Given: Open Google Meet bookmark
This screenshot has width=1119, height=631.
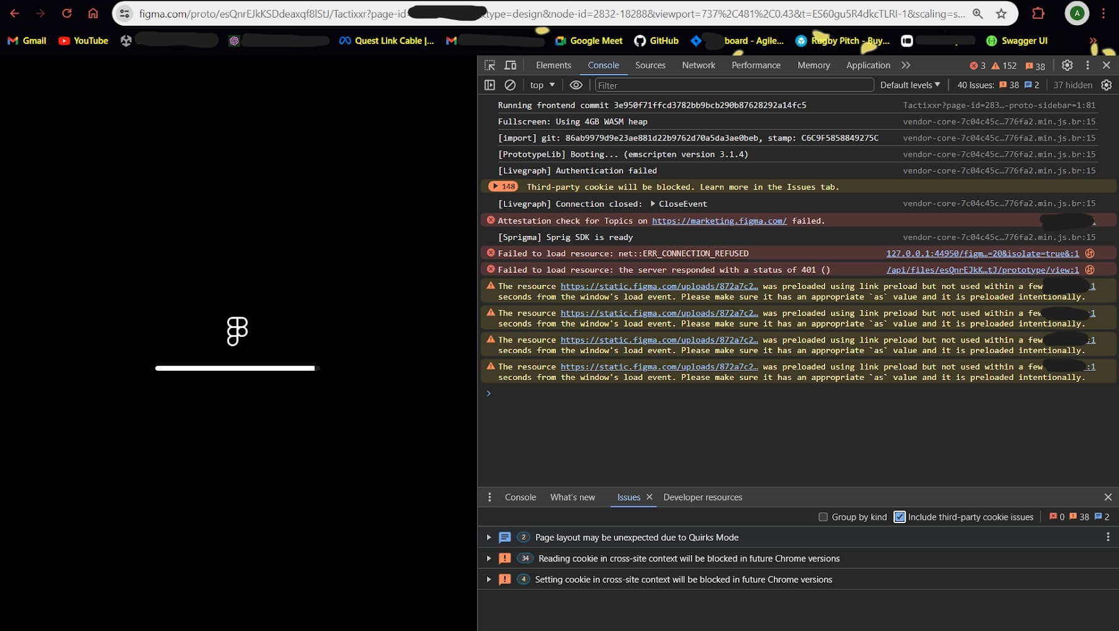Looking at the screenshot, I should (x=589, y=41).
